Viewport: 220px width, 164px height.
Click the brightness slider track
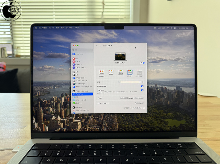pyautogui.click(x=130, y=82)
